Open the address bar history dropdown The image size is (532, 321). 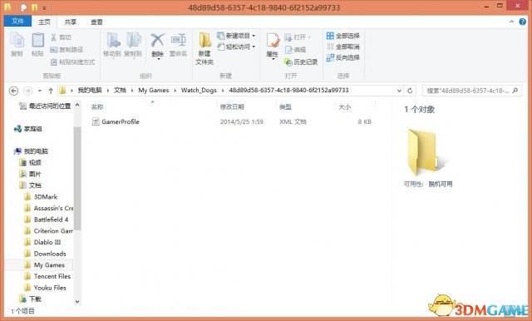(399, 91)
